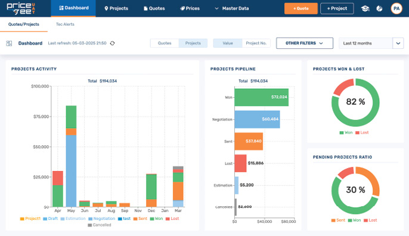Expand the Master Data menu
The height and width of the screenshot is (236, 409).
click(231, 8)
